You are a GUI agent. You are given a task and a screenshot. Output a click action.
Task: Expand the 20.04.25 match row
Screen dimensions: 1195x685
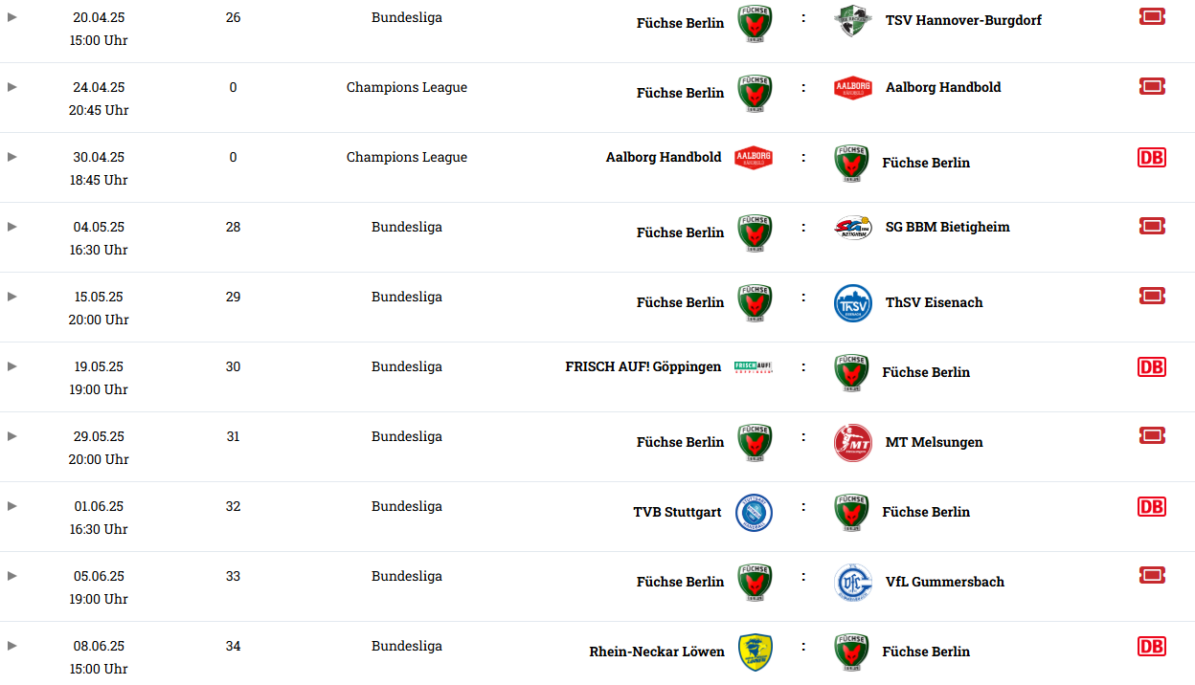12,17
